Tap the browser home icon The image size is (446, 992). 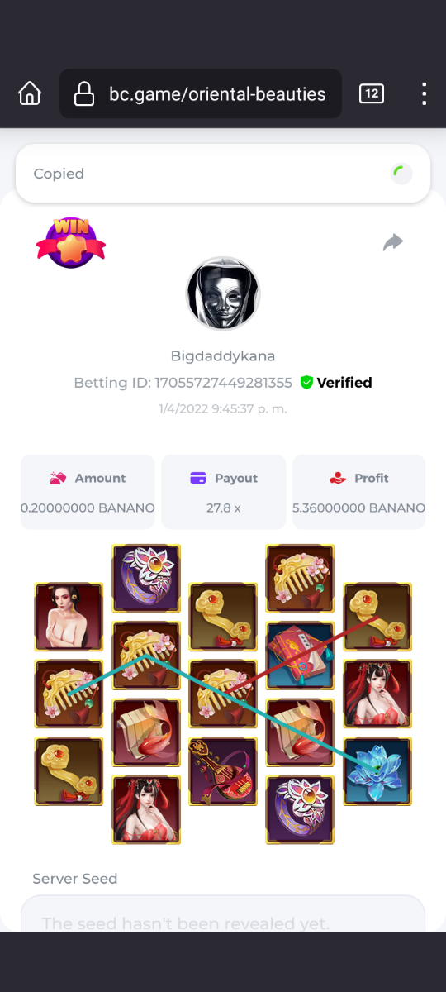pyautogui.click(x=30, y=93)
